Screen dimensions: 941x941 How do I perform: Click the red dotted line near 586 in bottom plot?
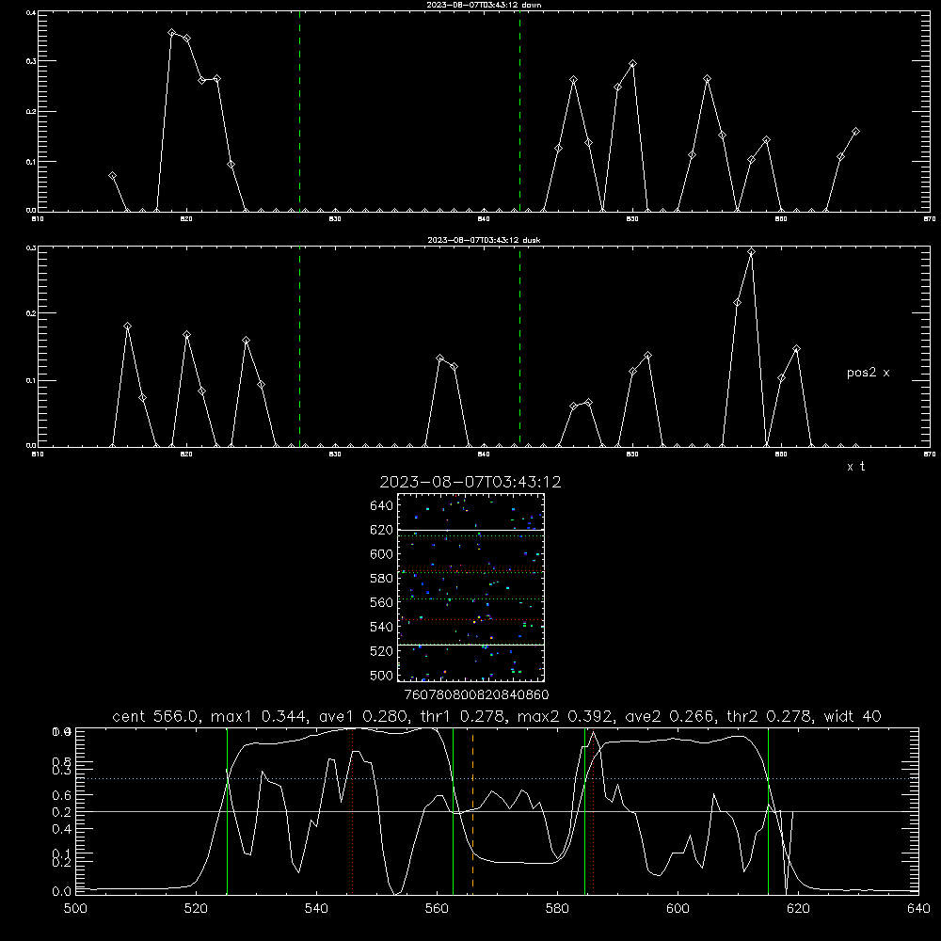tap(593, 810)
